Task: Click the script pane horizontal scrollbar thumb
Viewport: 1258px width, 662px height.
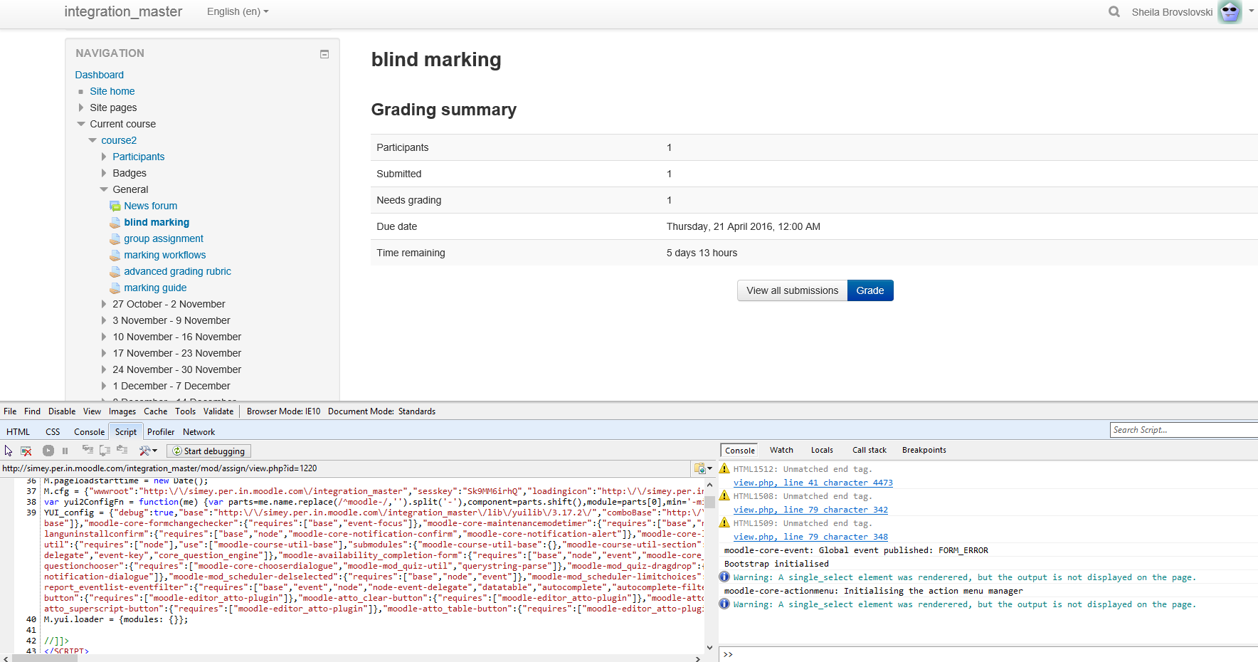Action: (x=45, y=658)
